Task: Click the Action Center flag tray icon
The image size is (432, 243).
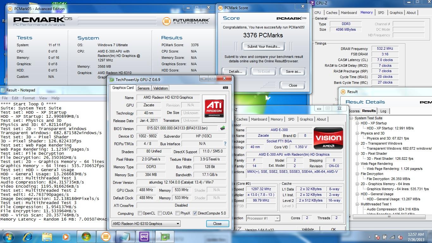Action: click(377, 237)
